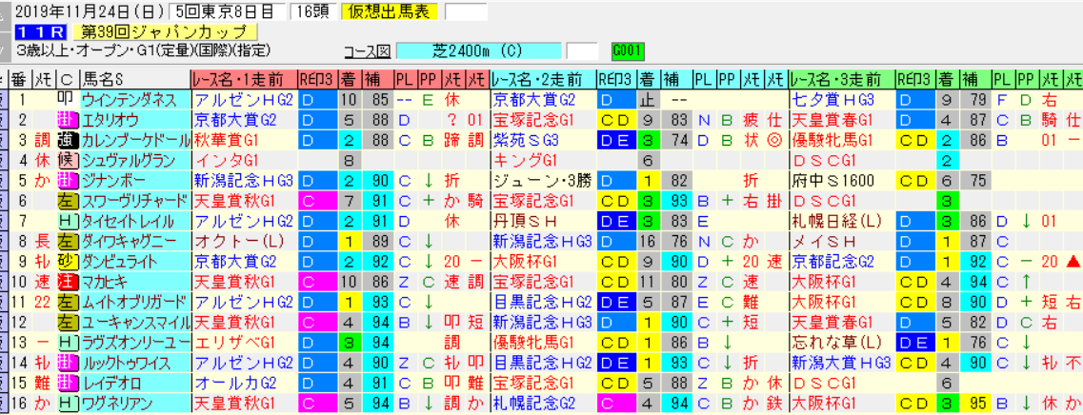Click the 候 icon beside シュヴァルグラン

click(x=67, y=160)
